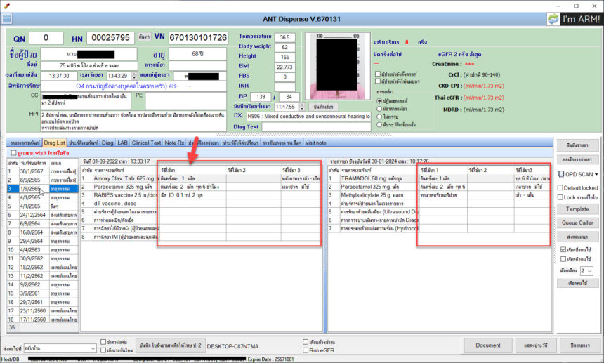Click the Document button
Screen dimensions: 604x363
point(488,345)
